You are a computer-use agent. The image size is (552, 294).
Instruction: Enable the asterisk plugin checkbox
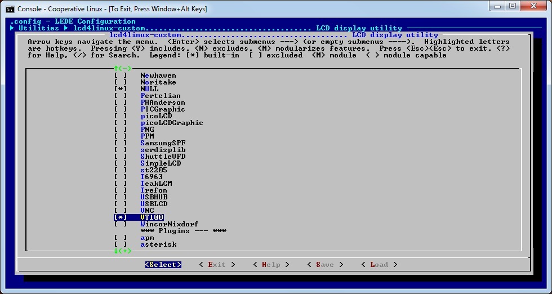point(121,244)
